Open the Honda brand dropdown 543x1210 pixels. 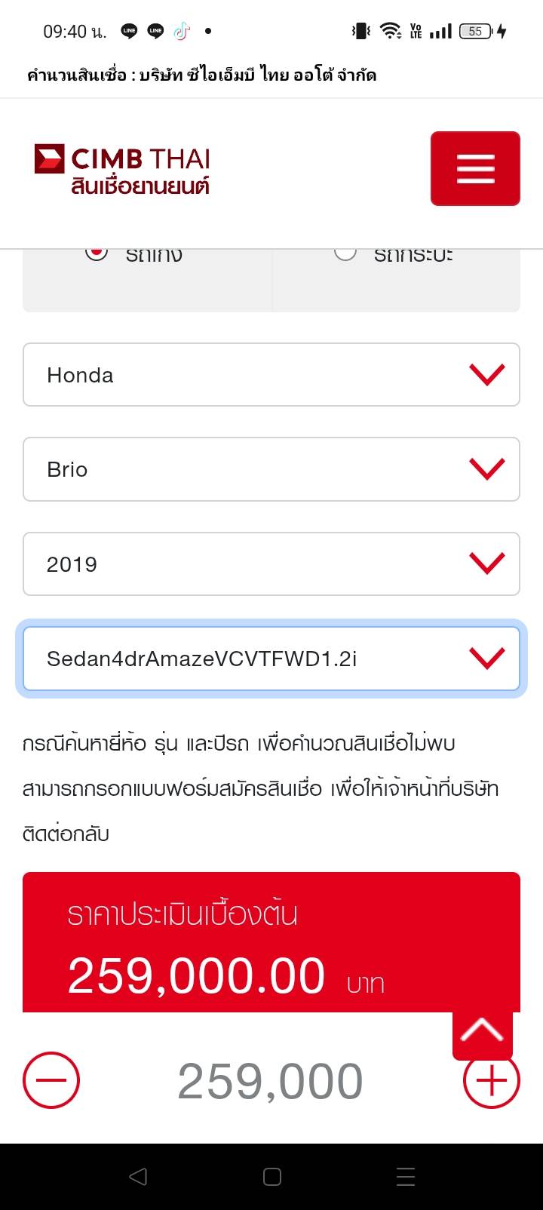coord(271,375)
